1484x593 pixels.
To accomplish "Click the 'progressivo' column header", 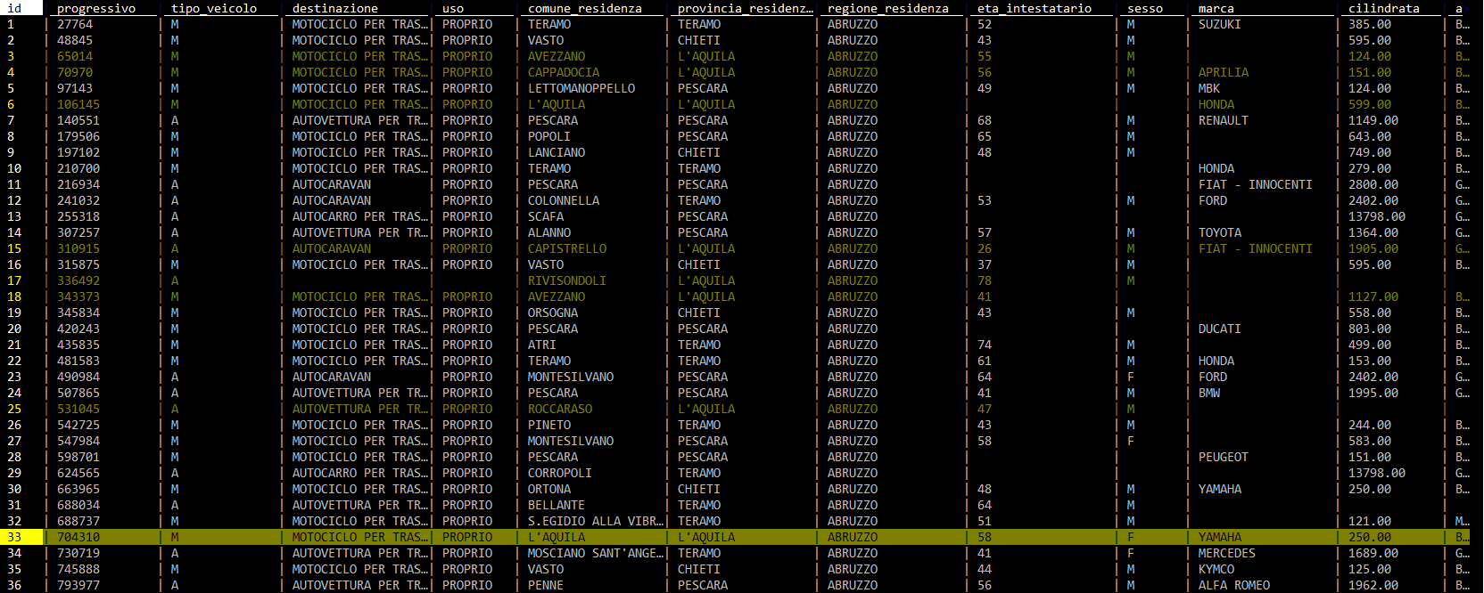I will (96, 8).
